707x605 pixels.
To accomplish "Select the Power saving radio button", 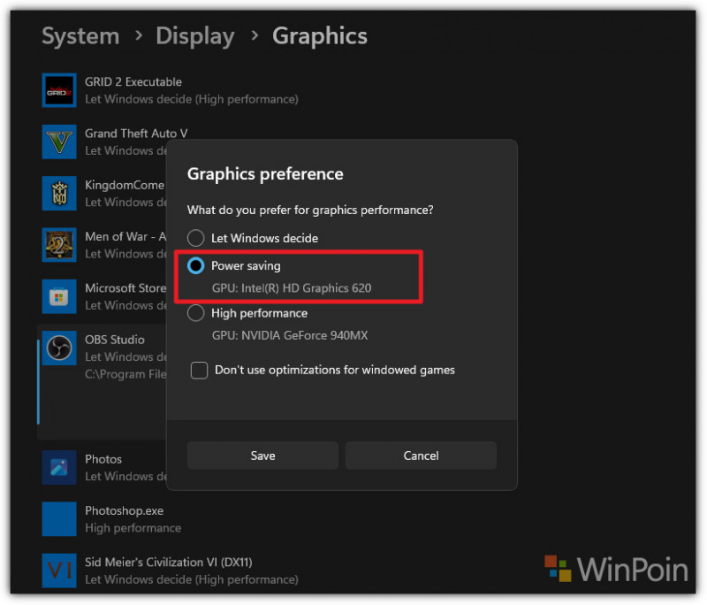I will 195,265.
